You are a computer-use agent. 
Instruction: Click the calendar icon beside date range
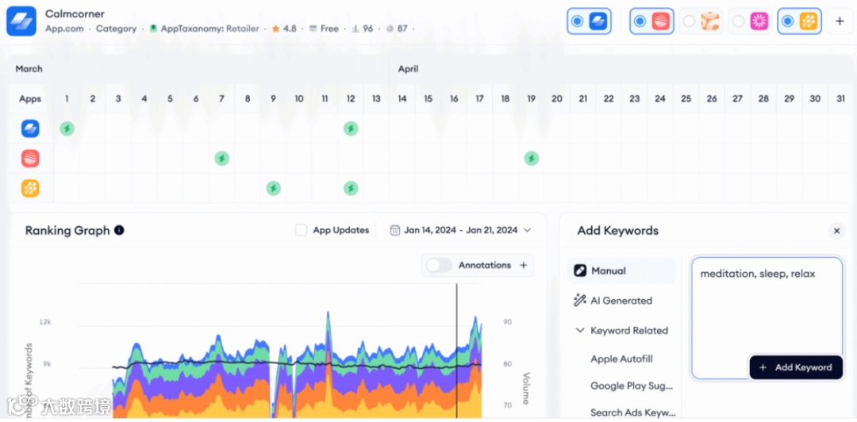click(394, 230)
